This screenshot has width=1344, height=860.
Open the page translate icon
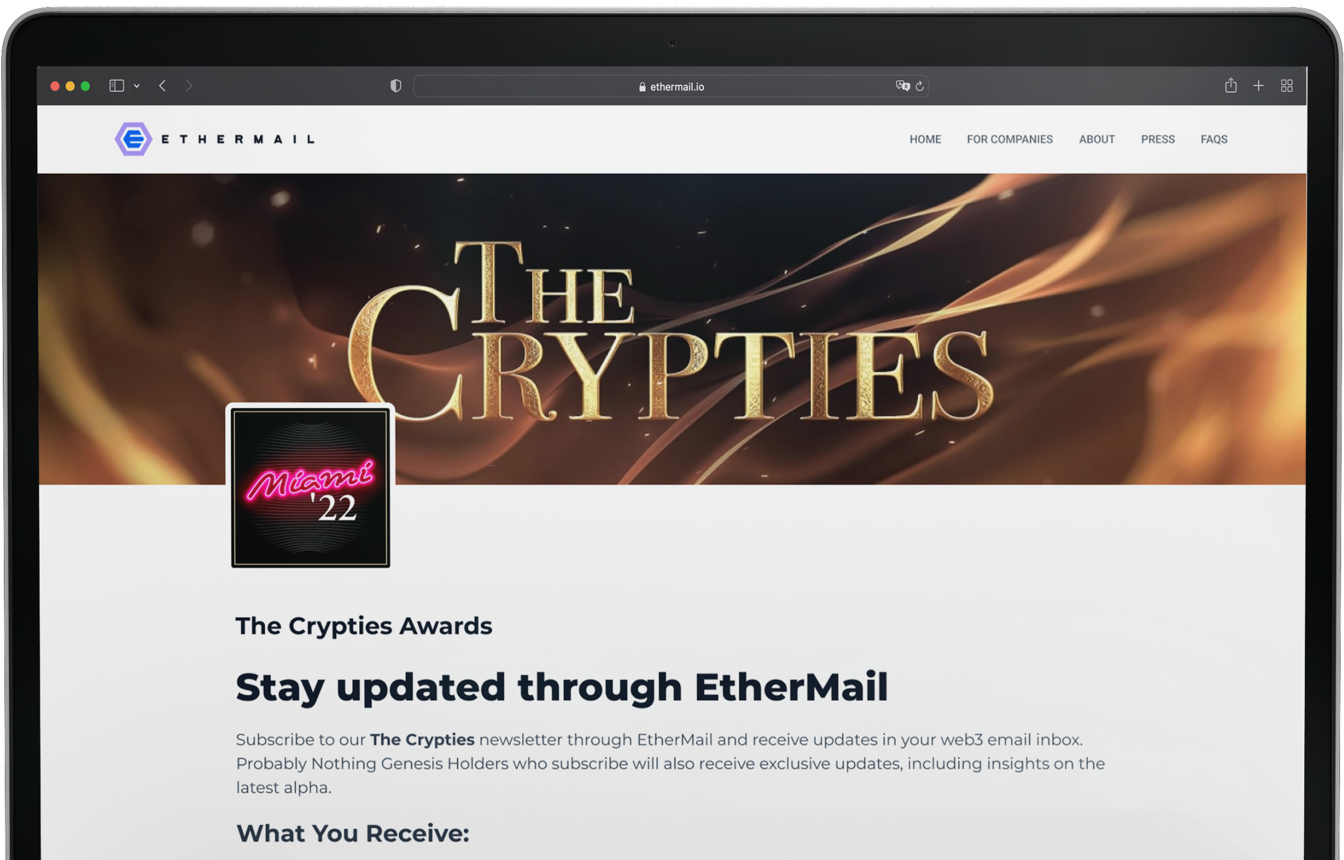pos(902,86)
